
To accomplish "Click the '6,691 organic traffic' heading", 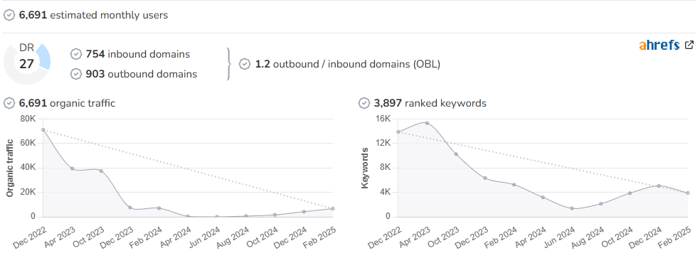I will (x=67, y=104).
